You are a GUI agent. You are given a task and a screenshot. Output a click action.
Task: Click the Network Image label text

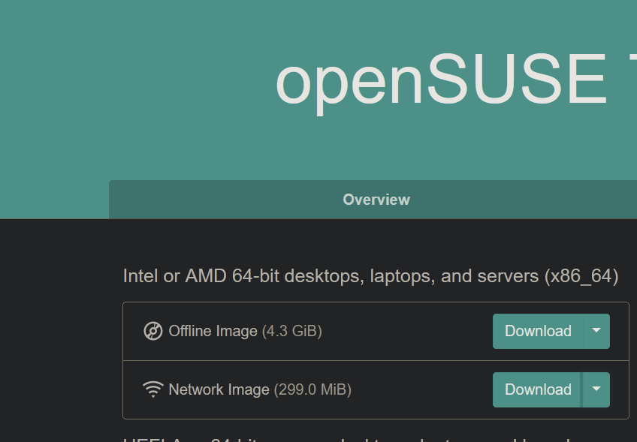click(219, 389)
